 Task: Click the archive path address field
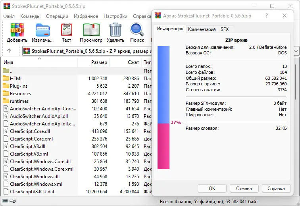pyautogui.click(x=88, y=51)
